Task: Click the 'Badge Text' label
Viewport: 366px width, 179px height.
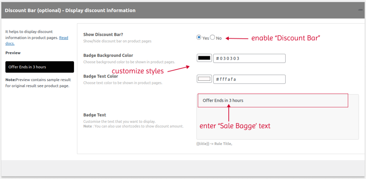Action: point(94,115)
